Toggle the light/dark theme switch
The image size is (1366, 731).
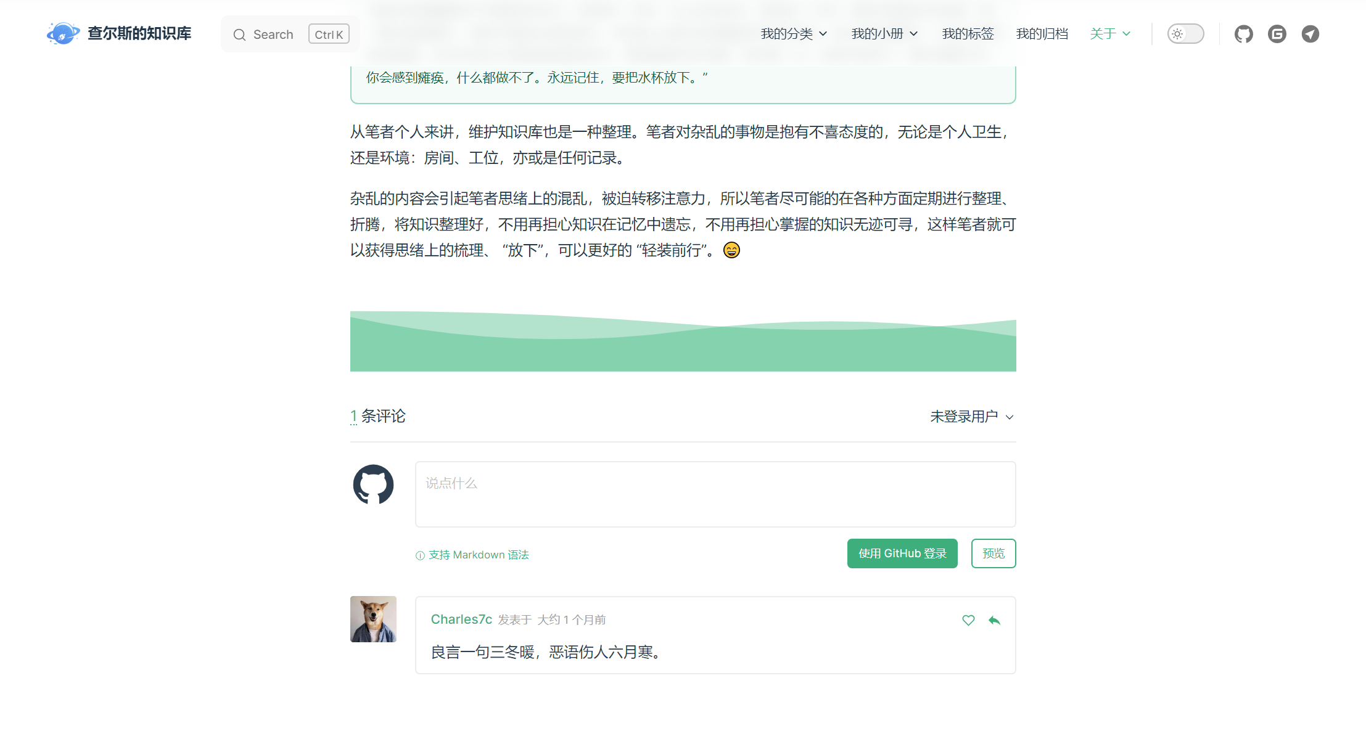click(x=1185, y=34)
